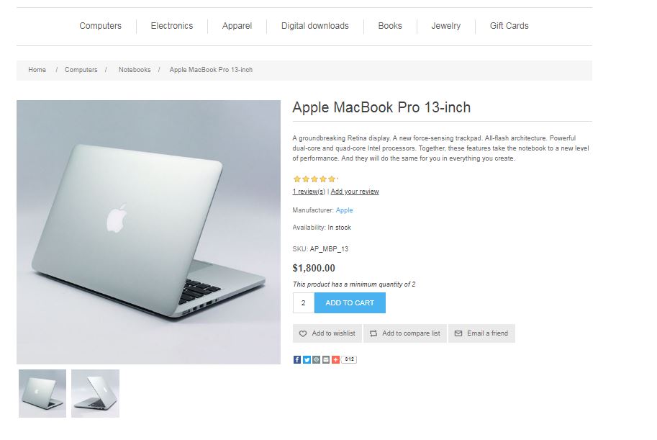Screen dimensions: 657x440
Task: Open the Electronics menu category
Action: (x=172, y=26)
